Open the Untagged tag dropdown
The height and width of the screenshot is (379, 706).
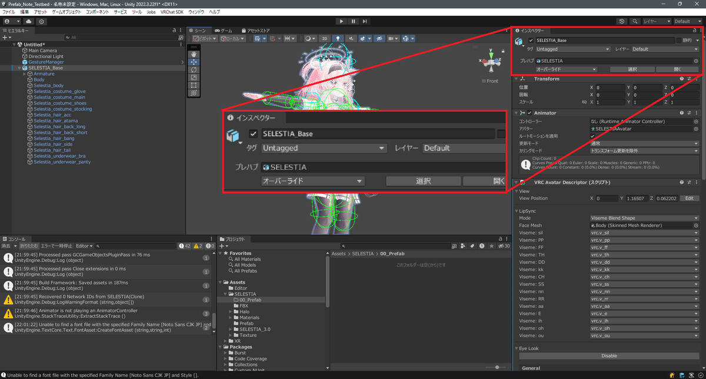click(574, 49)
